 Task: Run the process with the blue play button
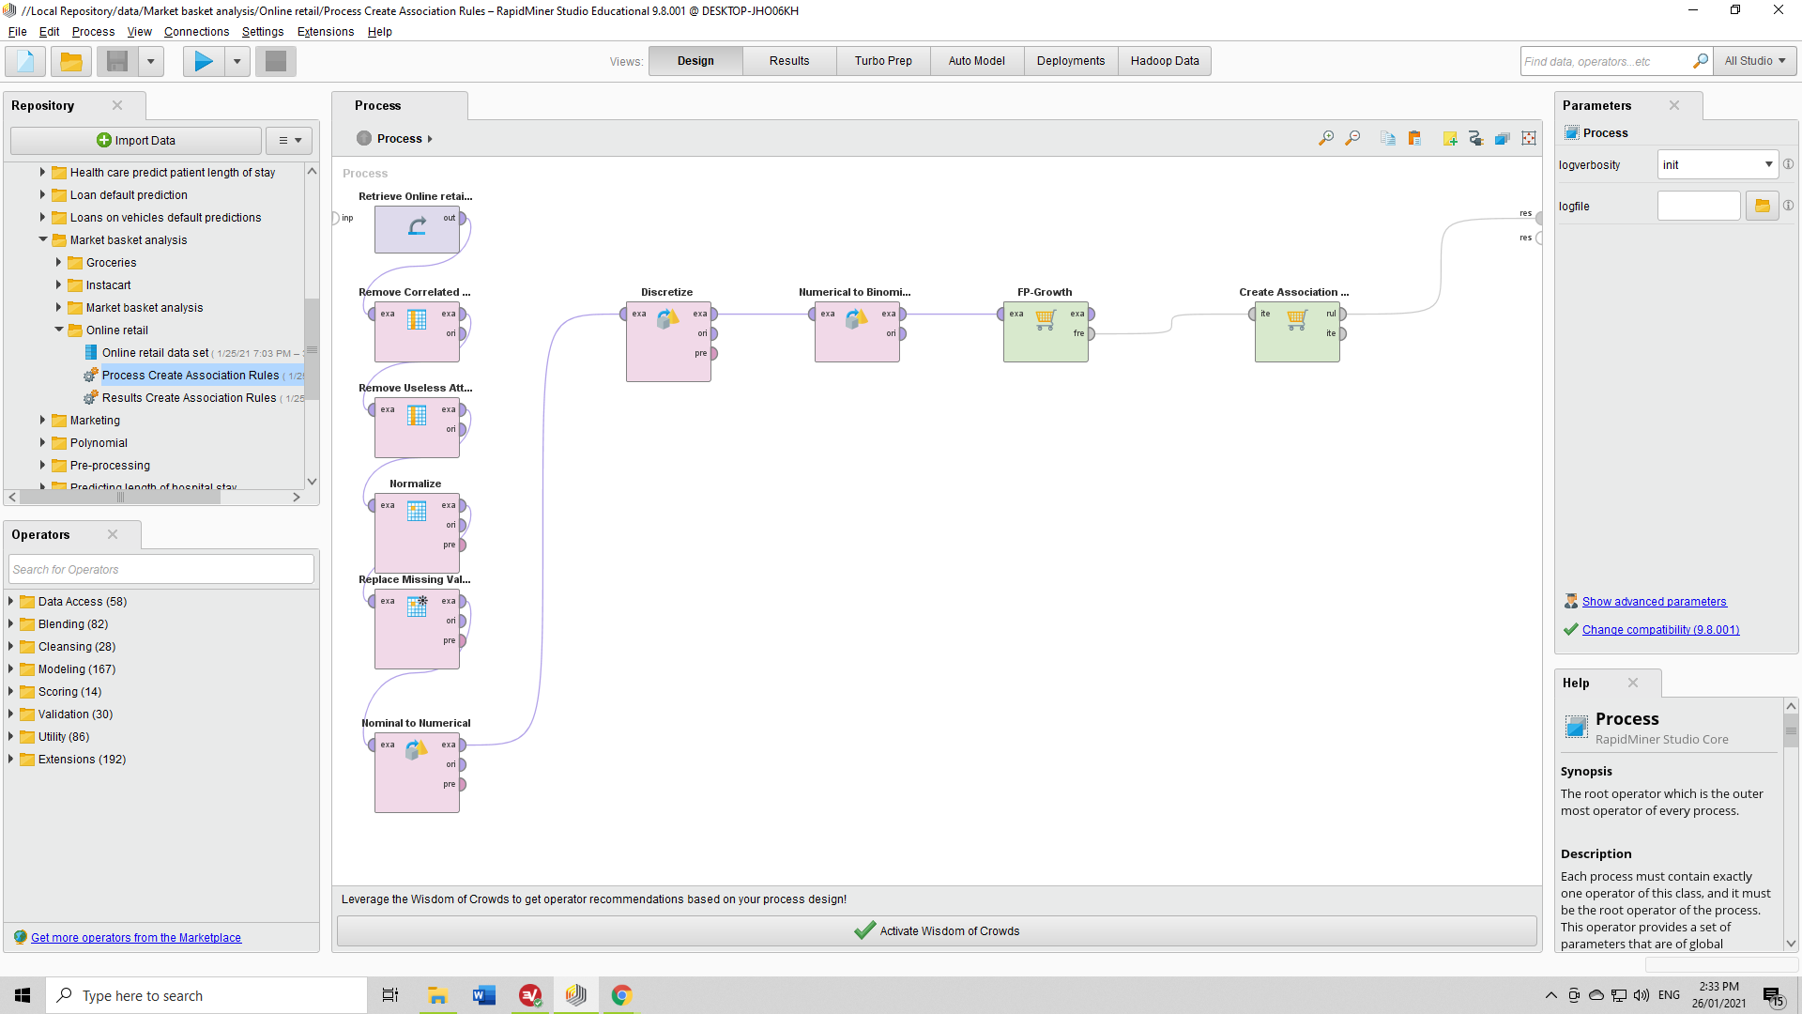(204, 62)
